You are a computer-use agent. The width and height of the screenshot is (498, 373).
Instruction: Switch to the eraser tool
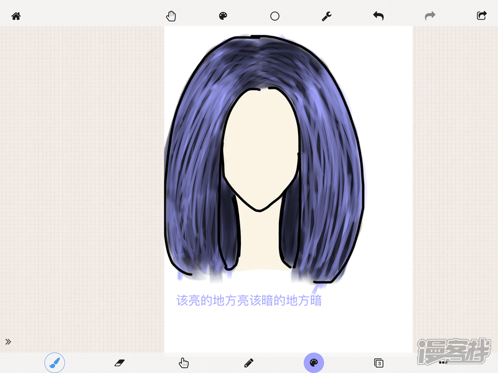point(120,362)
